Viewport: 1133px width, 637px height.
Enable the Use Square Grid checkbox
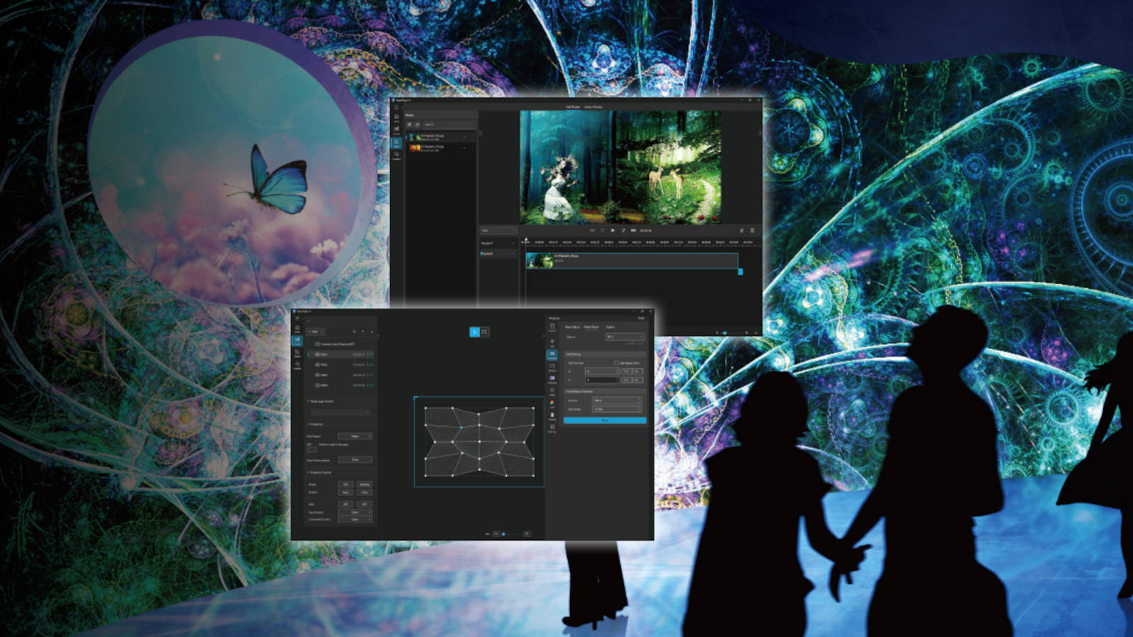pyautogui.click(x=616, y=363)
